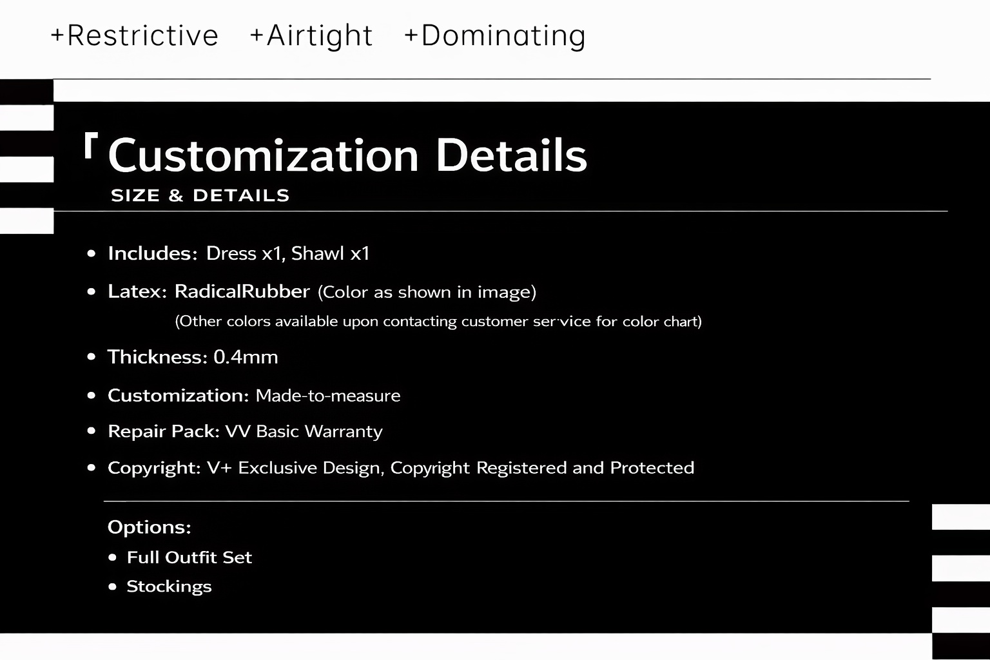990x660 pixels.
Task: Click the corner bracket mark beside the heading
Action: (90, 145)
